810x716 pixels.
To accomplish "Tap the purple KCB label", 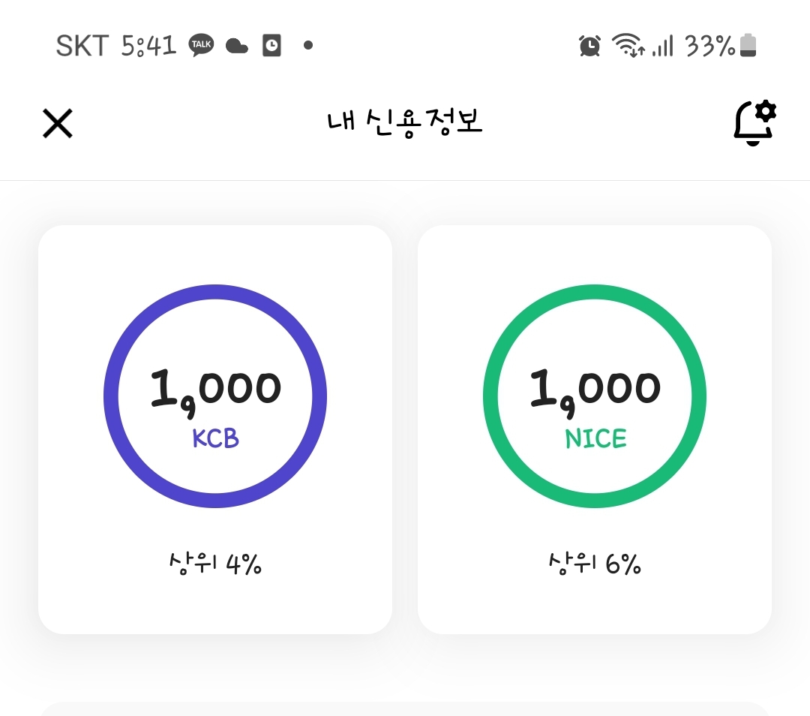I will coord(215,439).
